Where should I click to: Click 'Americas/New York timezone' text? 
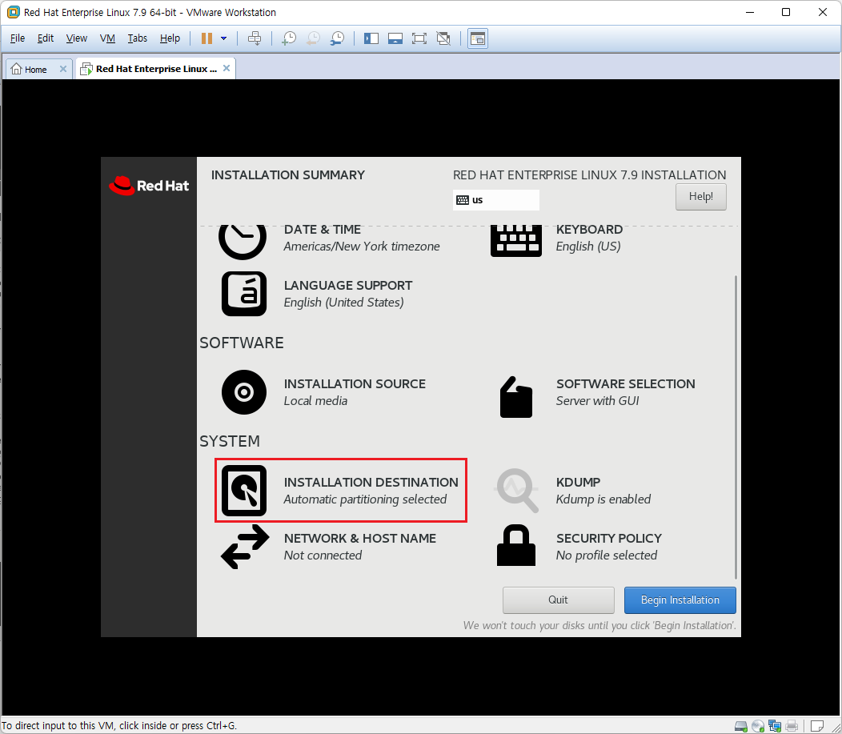[362, 247]
